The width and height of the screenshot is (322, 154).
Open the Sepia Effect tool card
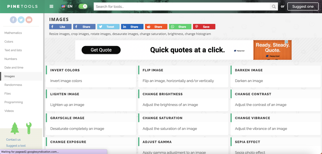(276, 146)
